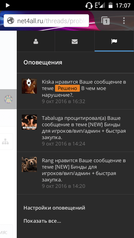Click the orange Решено label

tap(67, 88)
